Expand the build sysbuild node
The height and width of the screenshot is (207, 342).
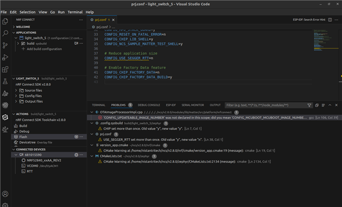[18, 43]
